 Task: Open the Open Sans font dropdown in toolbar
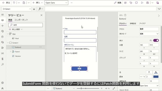coord(56,3)
